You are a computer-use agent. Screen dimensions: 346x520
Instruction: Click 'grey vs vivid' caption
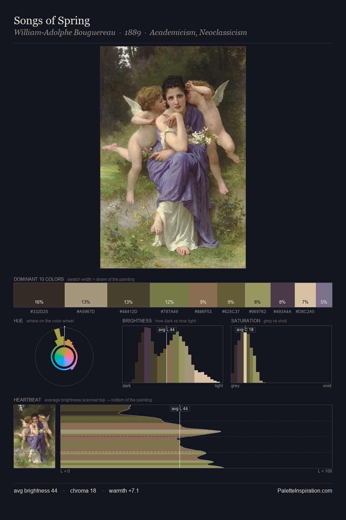(x=275, y=321)
